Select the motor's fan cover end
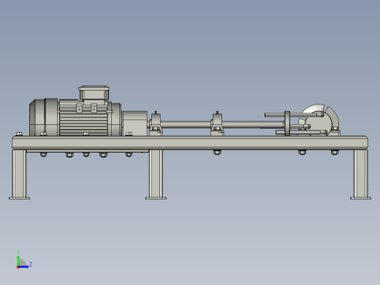Screen dimensions: 380x285 pos(44,117)
